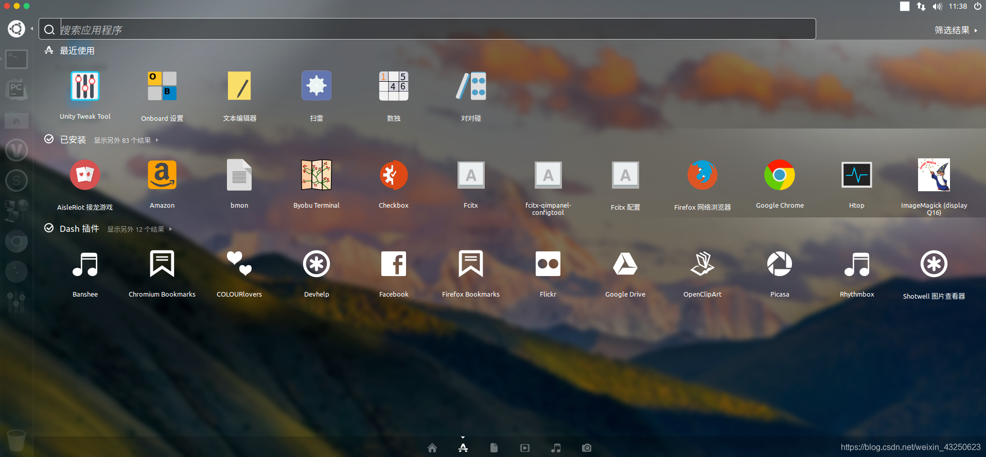Switch to the Home lens tab
986x457 pixels.
(x=432, y=448)
